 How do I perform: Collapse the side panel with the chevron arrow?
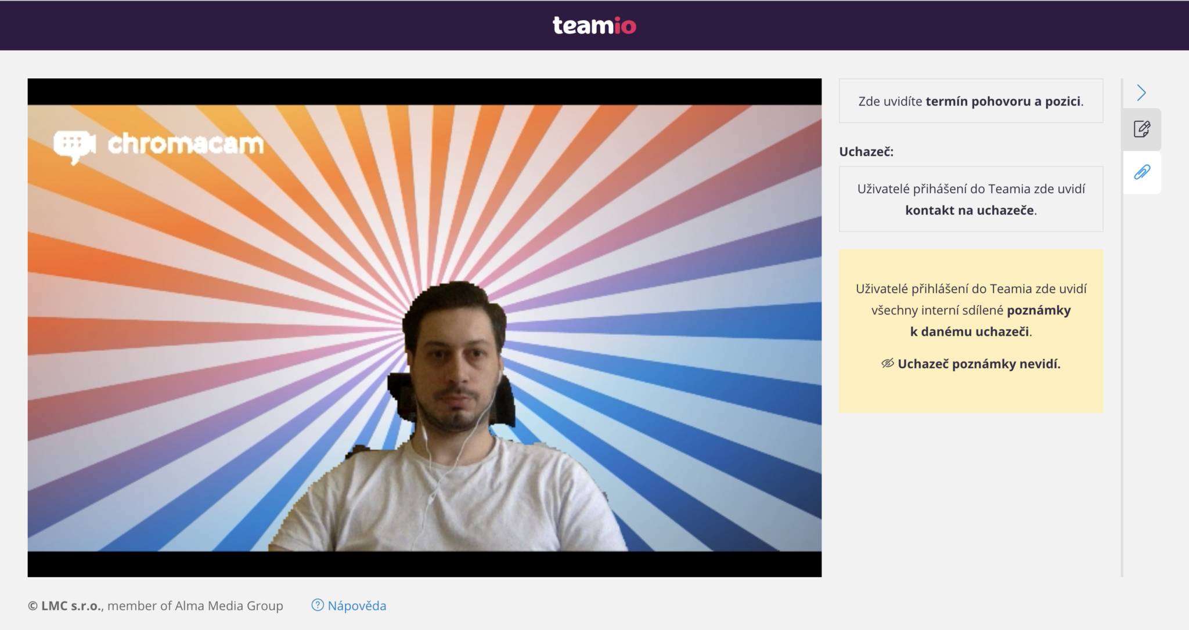1141,93
